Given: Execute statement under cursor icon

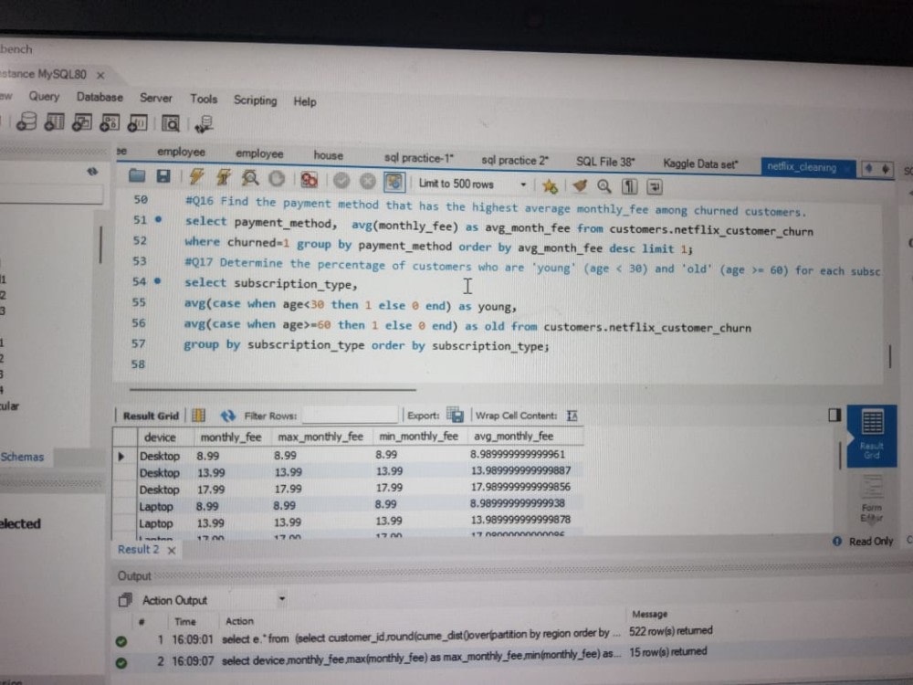Looking at the screenshot, I should click(x=224, y=177).
